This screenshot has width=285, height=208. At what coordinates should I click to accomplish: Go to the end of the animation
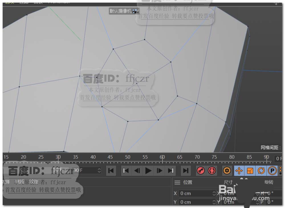point(186,171)
